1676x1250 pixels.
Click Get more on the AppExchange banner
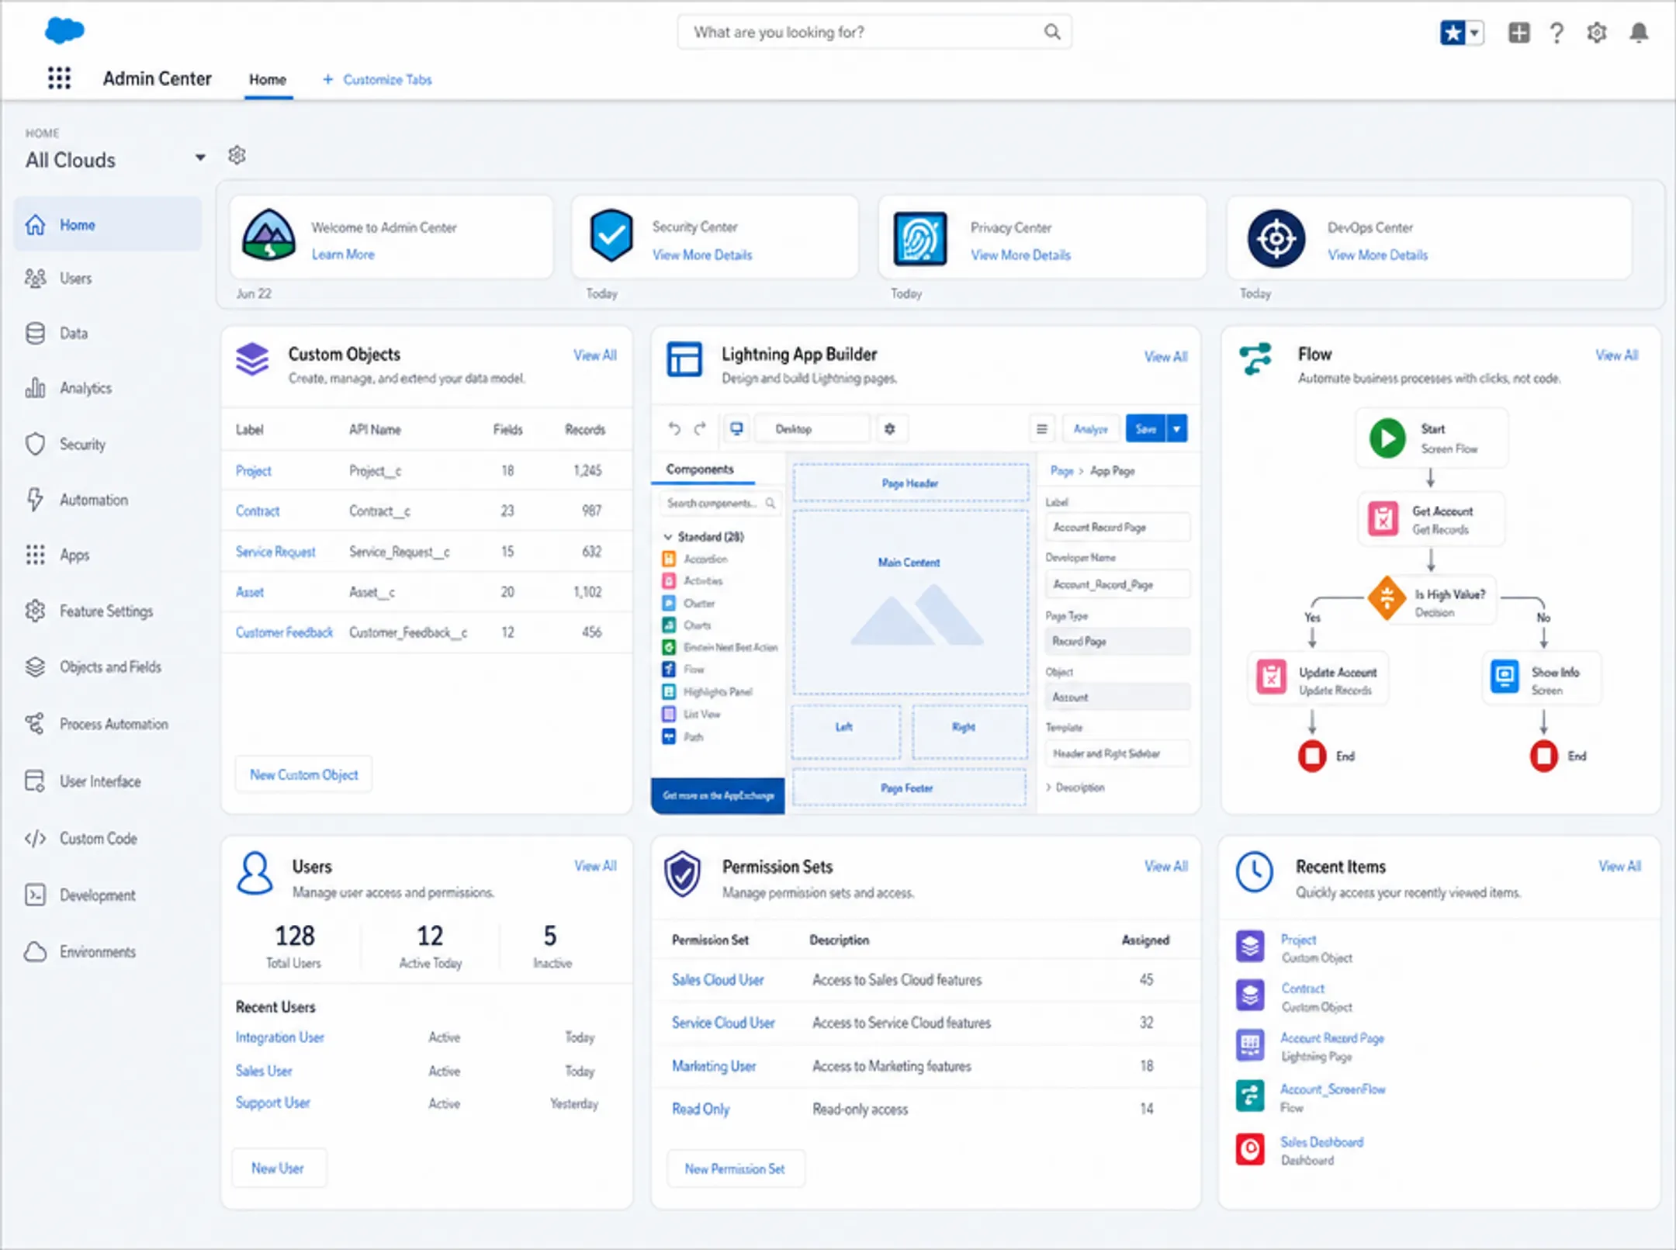tap(719, 795)
